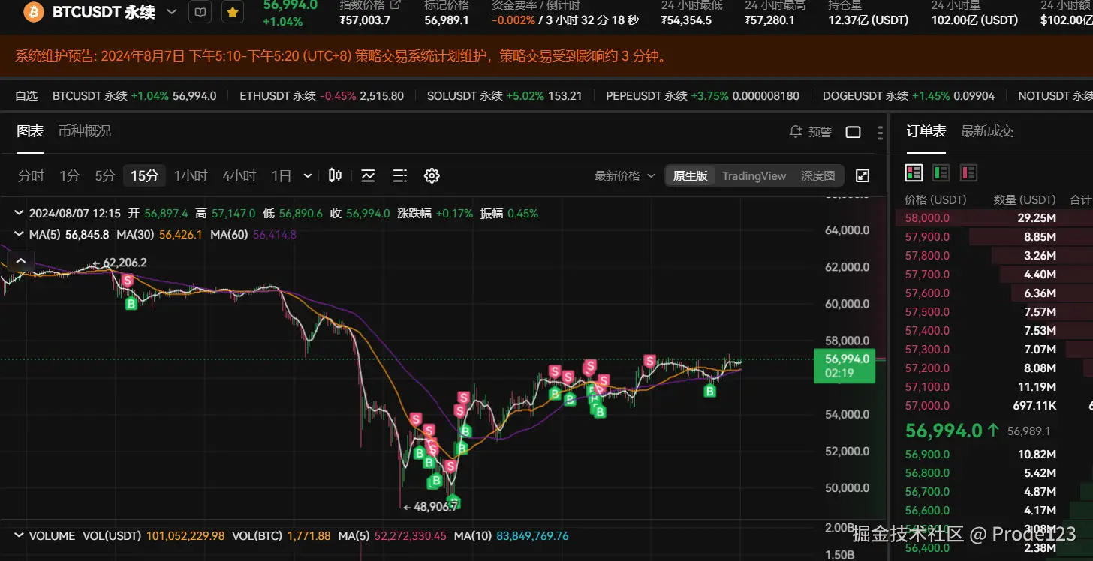This screenshot has height=561, width=1093.
Task: Select the 5分 timeframe
Action: pos(105,175)
